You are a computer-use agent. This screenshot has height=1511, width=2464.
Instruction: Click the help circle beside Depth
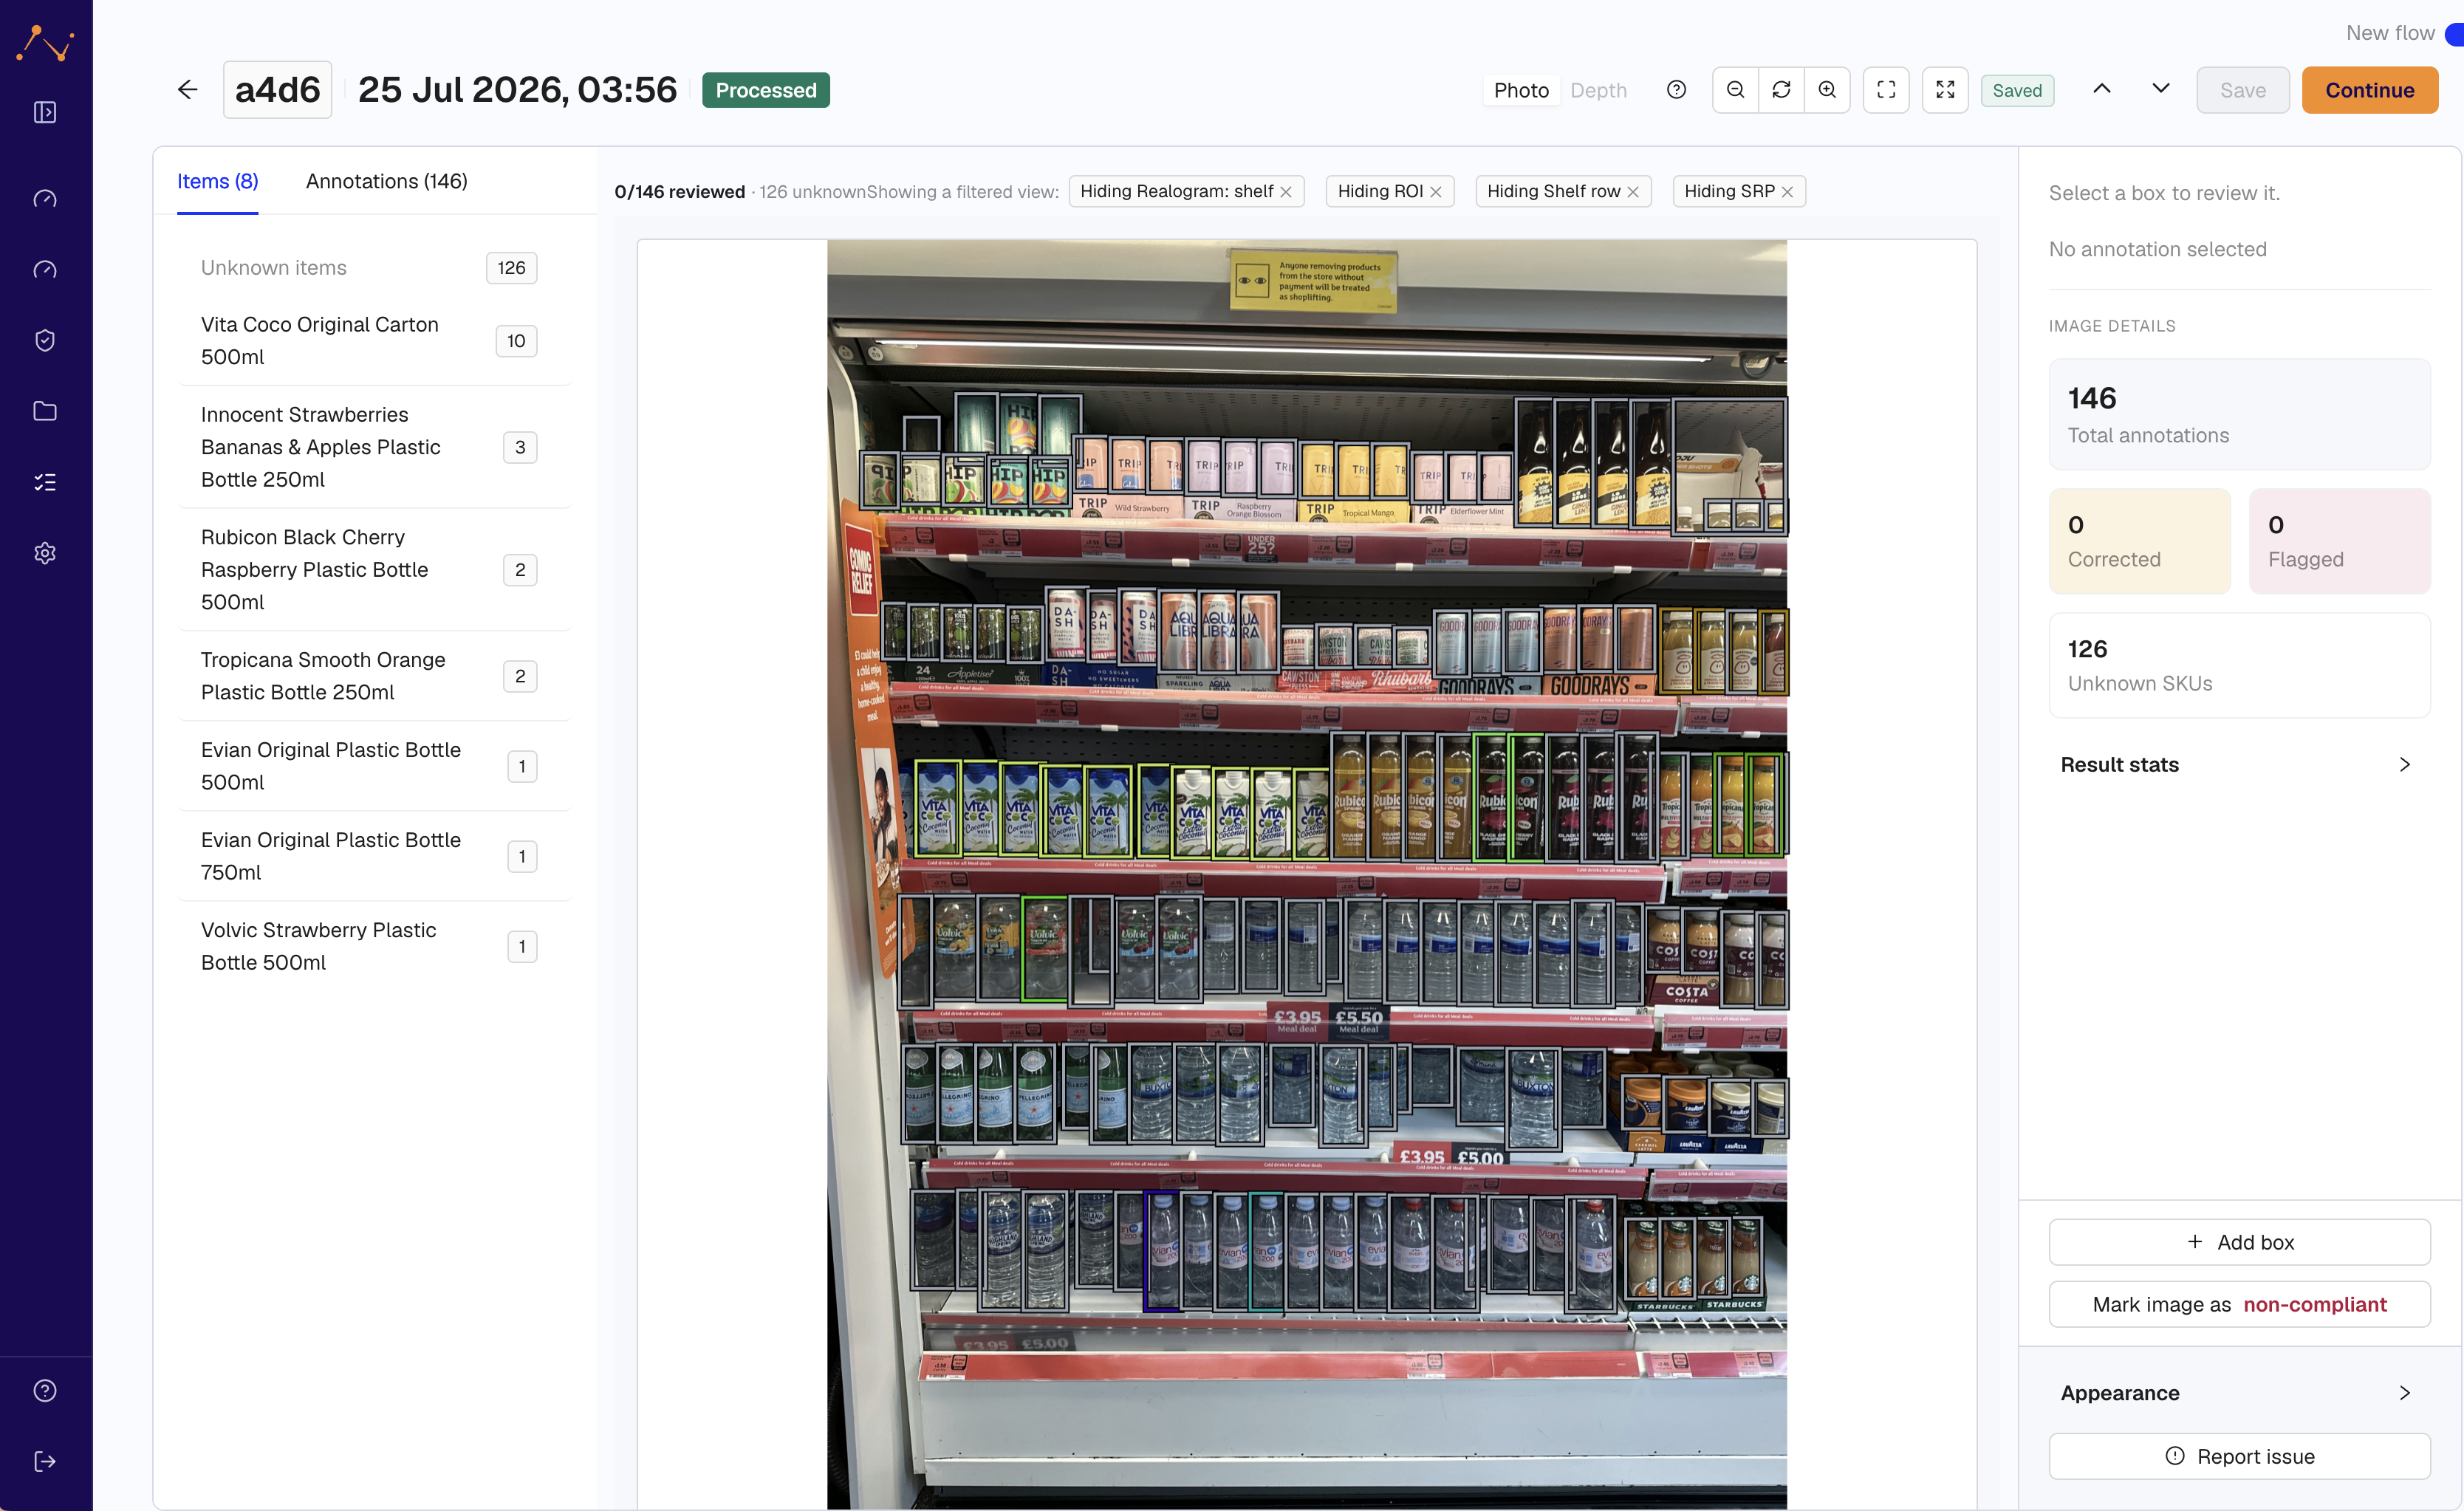point(1676,90)
